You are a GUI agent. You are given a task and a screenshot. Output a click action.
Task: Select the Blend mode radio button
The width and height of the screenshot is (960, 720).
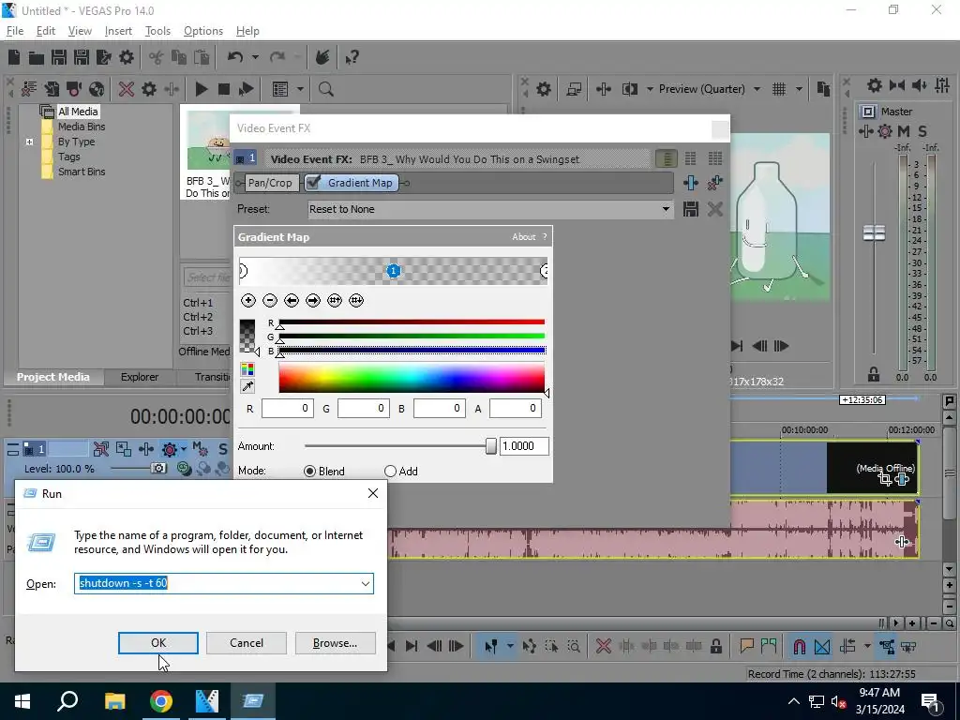[x=309, y=471]
